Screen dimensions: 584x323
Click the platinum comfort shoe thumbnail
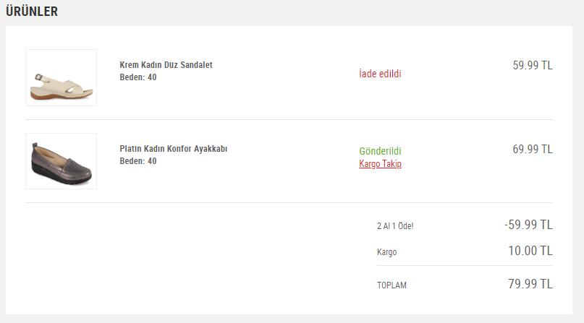[61, 161]
